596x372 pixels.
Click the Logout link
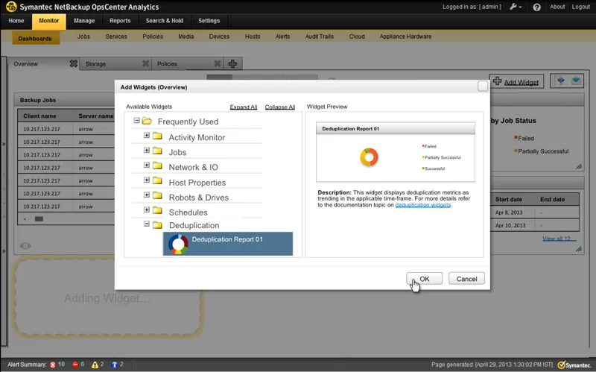pyautogui.click(x=581, y=7)
